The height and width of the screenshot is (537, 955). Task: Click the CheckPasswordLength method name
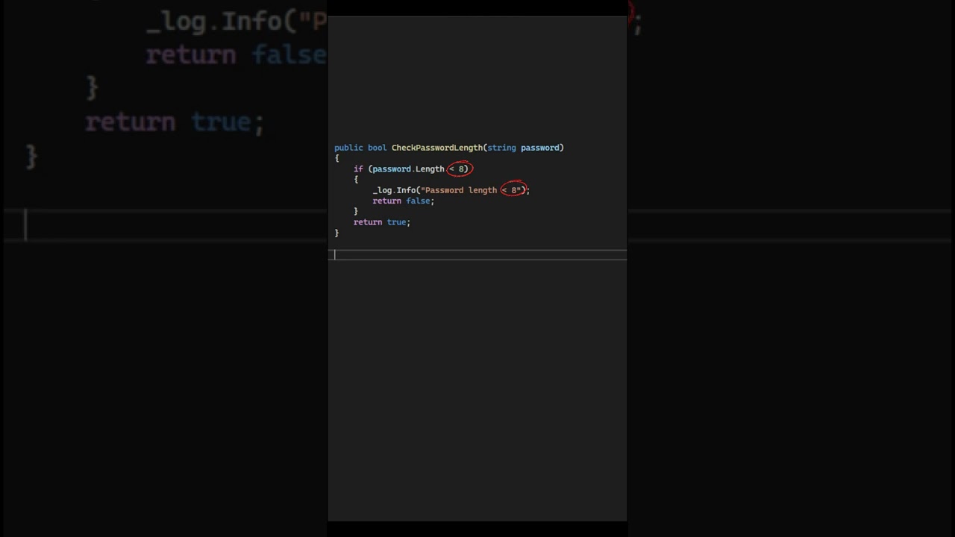click(x=437, y=148)
